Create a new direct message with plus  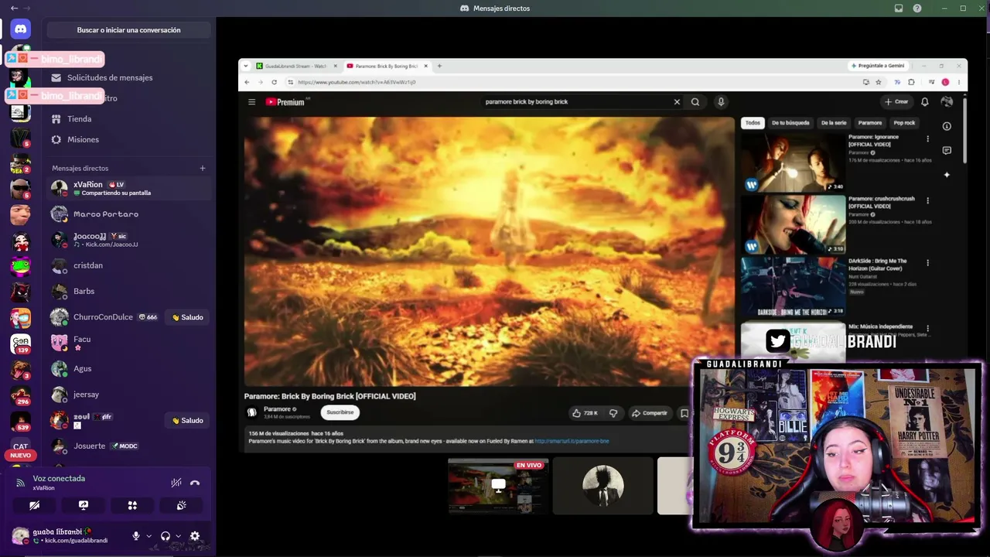pyautogui.click(x=203, y=168)
